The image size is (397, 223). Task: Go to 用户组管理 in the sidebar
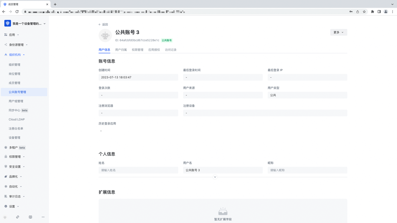coord(16,101)
